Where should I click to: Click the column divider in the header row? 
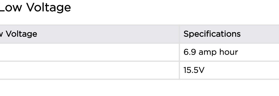pyautogui.click(x=179, y=34)
